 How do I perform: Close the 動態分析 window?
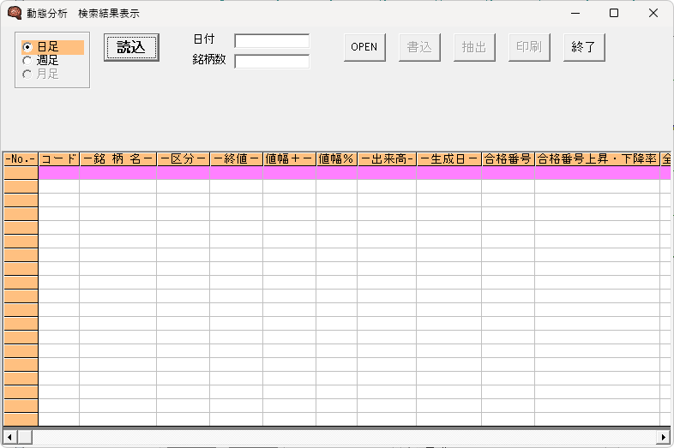(x=653, y=14)
